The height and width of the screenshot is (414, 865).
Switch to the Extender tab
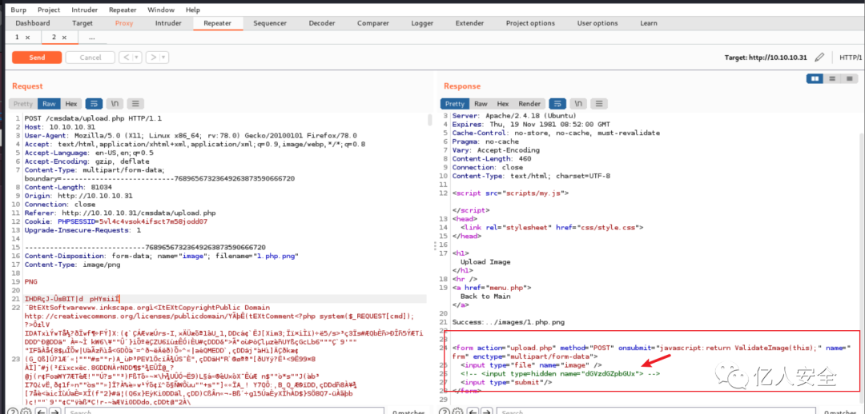click(469, 23)
